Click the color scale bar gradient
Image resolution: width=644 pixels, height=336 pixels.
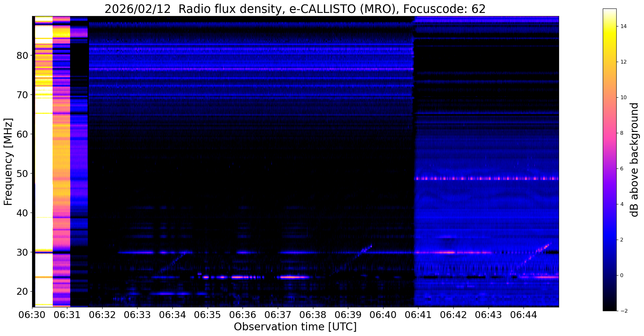(x=609, y=160)
